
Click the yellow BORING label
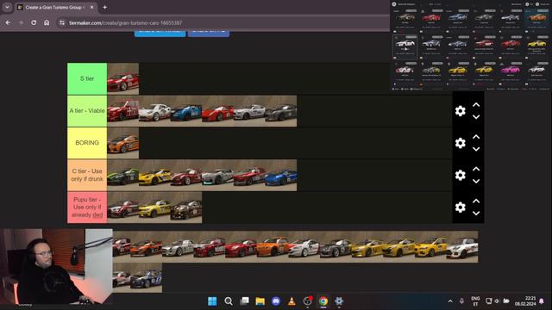pyautogui.click(x=87, y=143)
